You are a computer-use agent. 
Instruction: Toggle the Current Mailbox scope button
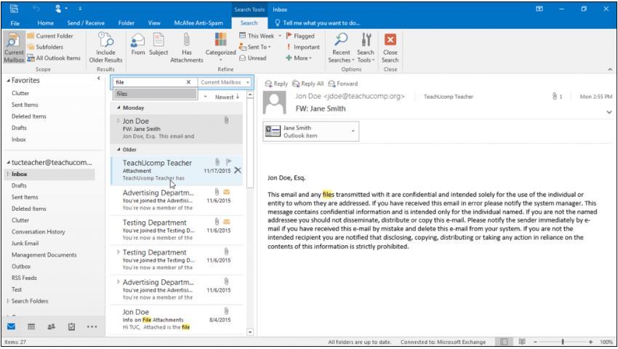[x=14, y=47]
